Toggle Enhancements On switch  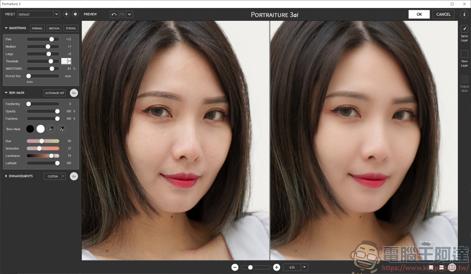coord(74,176)
